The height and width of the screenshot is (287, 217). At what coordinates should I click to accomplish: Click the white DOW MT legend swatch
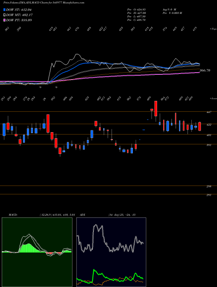5,15
